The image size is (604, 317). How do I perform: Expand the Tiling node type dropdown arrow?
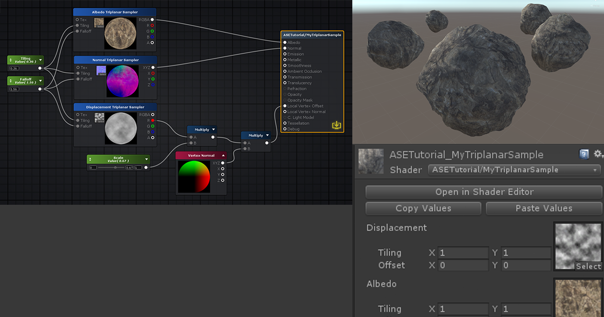(40, 60)
